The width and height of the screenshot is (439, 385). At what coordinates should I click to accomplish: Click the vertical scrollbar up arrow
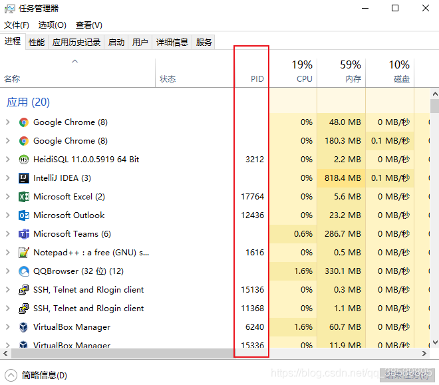(x=435, y=94)
